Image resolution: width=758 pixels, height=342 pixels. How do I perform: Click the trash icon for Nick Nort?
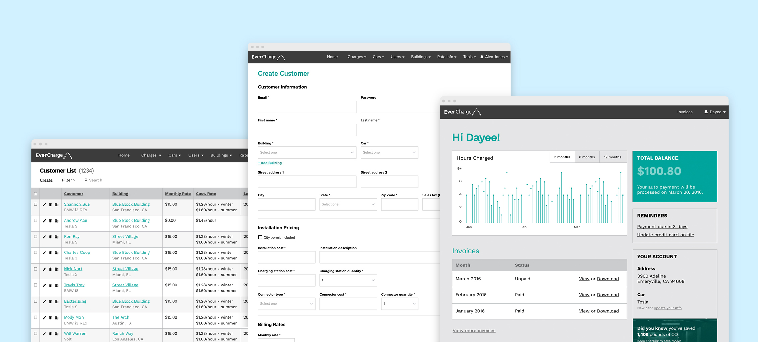pos(50,269)
